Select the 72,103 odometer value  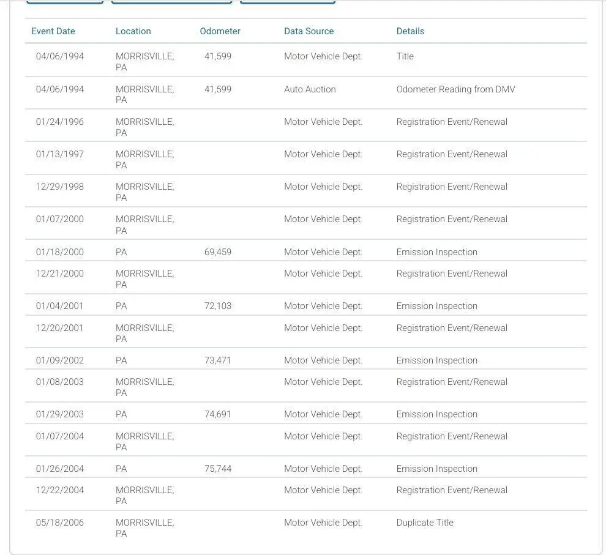coord(218,306)
